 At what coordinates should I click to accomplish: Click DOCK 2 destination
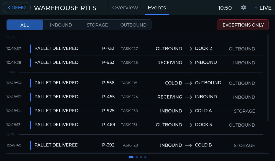click(x=204, y=48)
